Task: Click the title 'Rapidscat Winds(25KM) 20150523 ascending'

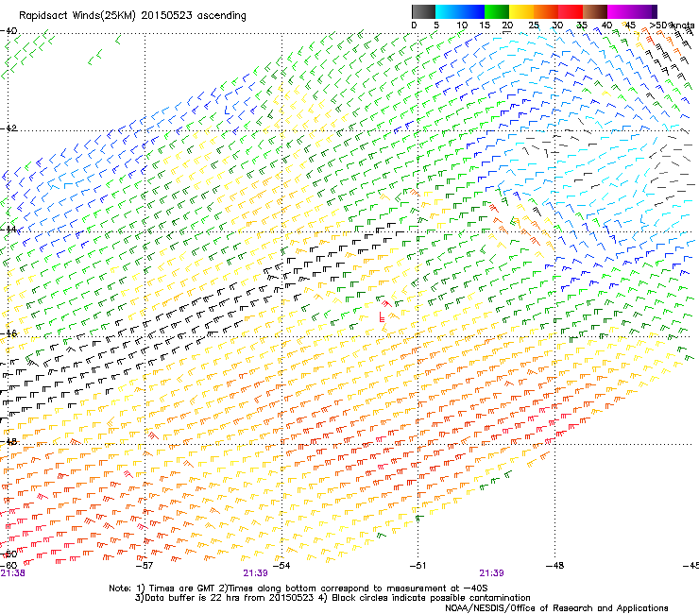Action: [132, 16]
